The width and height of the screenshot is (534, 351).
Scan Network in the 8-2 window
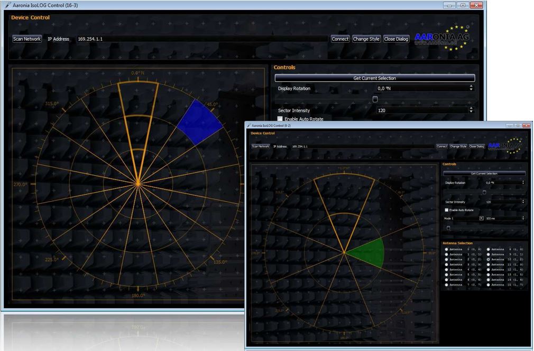(261, 146)
